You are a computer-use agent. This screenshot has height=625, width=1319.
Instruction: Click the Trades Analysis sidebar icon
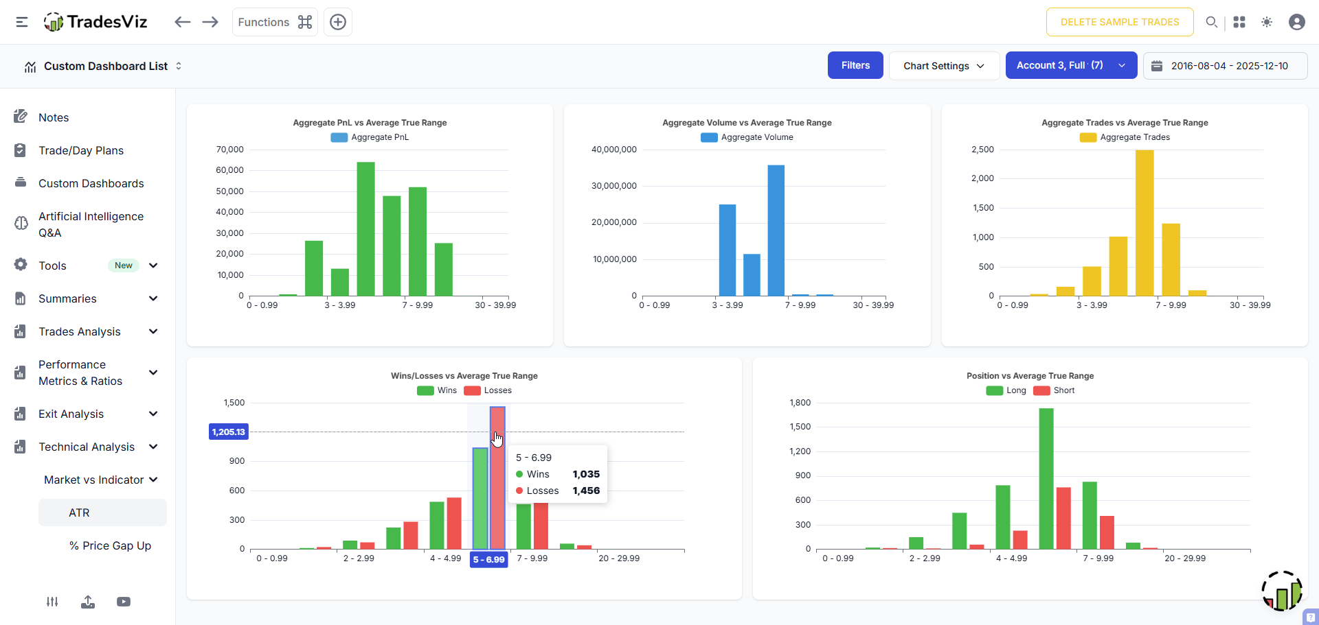pyautogui.click(x=20, y=331)
